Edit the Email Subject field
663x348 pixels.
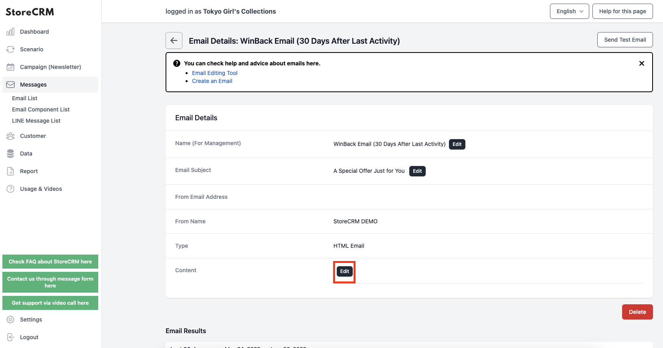417,171
